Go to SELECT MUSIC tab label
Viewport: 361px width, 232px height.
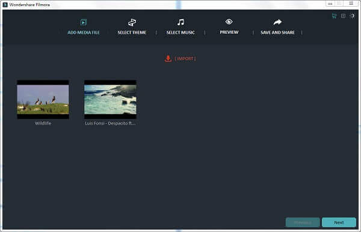[180, 32]
